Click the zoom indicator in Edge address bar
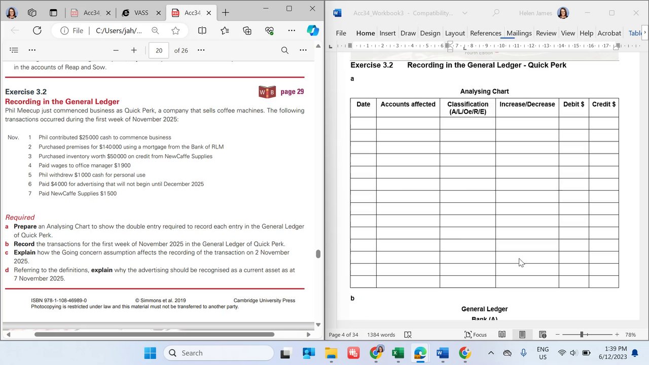 click(x=155, y=30)
